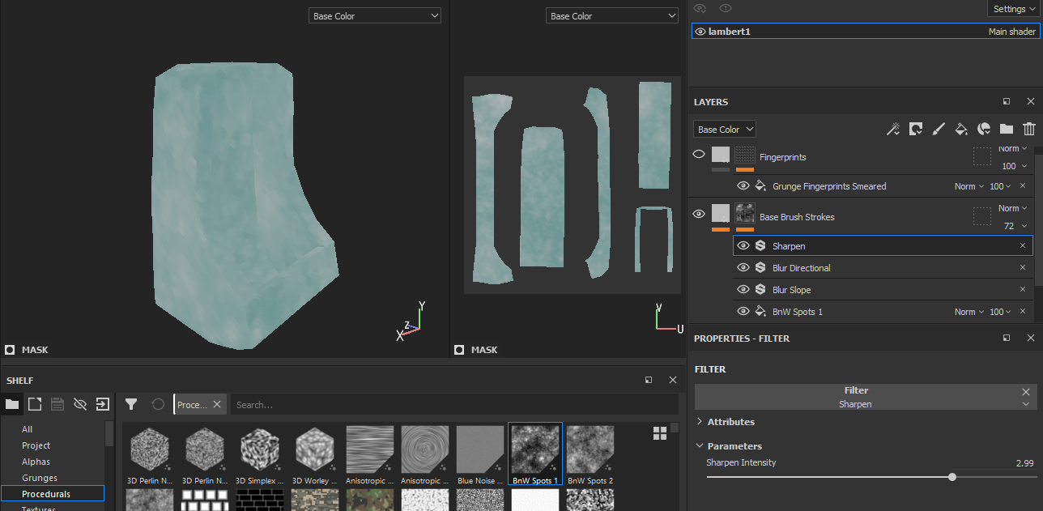Open Layers panel Base Color channel dropdown

[x=725, y=129]
